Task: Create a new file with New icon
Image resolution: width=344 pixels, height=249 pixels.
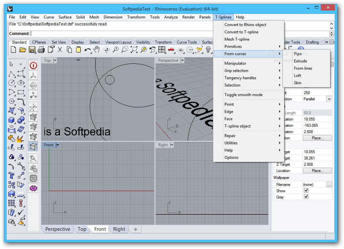Action: coord(13,50)
